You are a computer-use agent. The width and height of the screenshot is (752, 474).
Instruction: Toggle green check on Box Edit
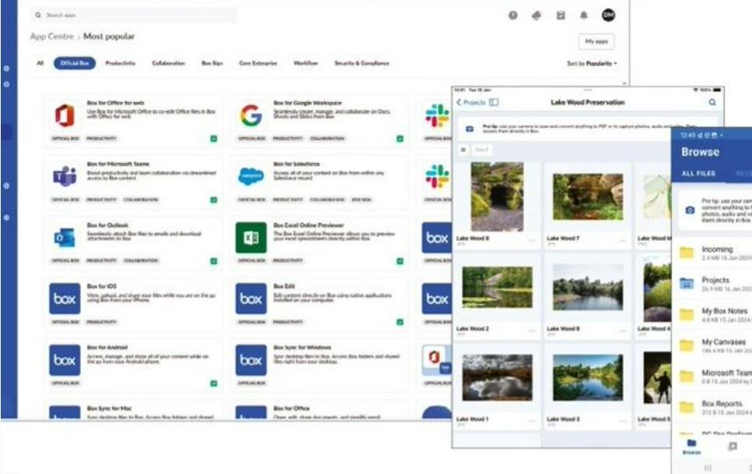tap(400, 322)
